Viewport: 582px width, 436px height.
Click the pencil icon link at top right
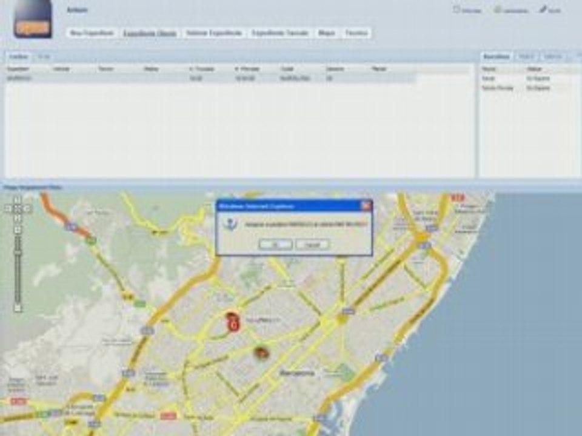550,10
